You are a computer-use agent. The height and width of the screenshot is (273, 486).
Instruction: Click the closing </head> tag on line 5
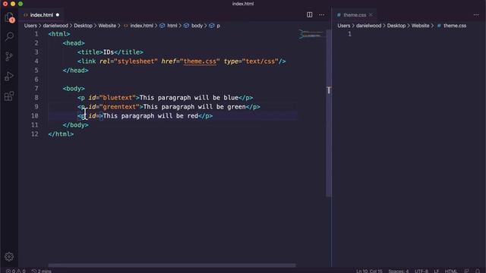click(x=76, y=71)
